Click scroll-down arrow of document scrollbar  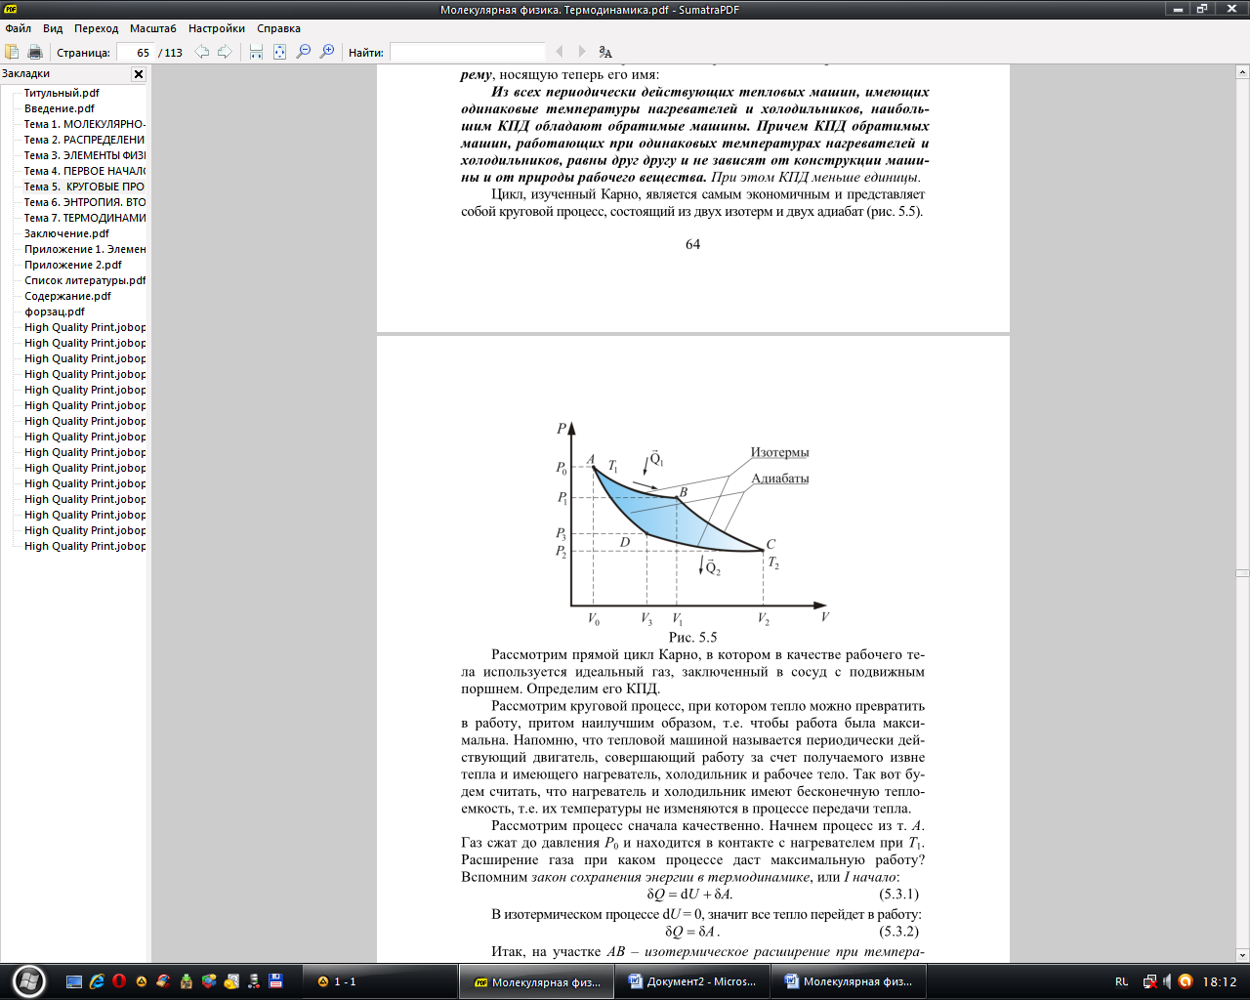coord(1242,956)
